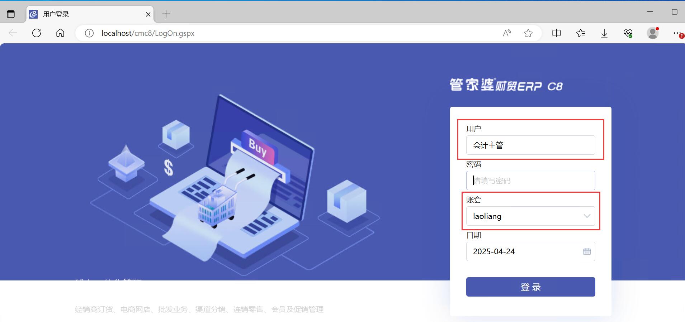Open browser essentials heart icon

coord(628,33)
